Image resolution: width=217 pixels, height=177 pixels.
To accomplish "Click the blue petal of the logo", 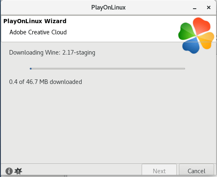I will click(x=191, y=45).
